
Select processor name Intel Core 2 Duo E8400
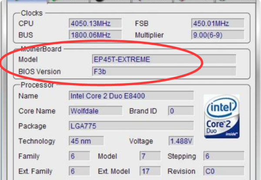131,96
